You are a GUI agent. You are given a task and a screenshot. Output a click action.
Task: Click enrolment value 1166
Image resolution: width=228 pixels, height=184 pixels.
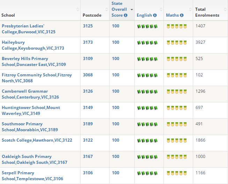(x=200, y=173)
